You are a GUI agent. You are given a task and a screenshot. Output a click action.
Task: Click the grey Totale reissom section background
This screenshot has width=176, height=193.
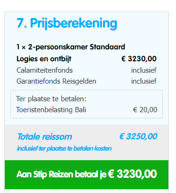tap(87, 142)
